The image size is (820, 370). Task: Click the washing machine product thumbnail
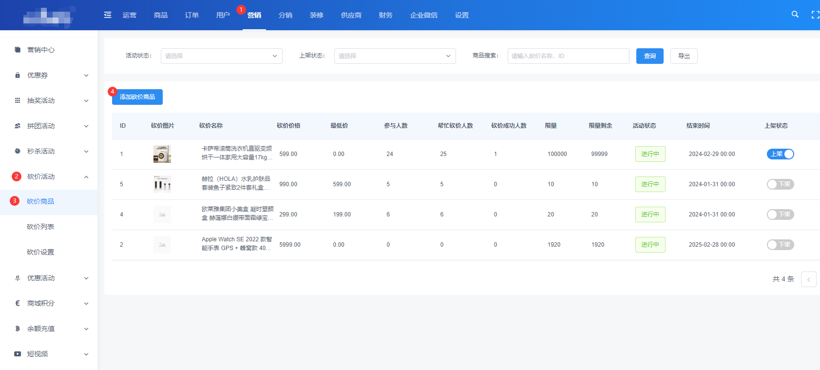(x=162, y=154)
